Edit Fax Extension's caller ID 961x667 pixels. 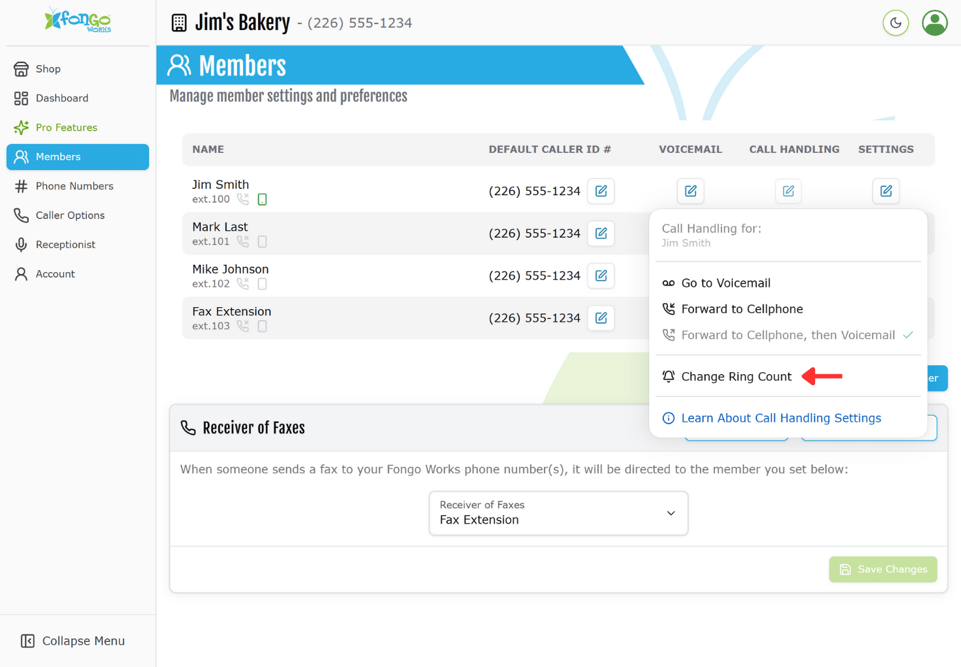pos(601,318)
